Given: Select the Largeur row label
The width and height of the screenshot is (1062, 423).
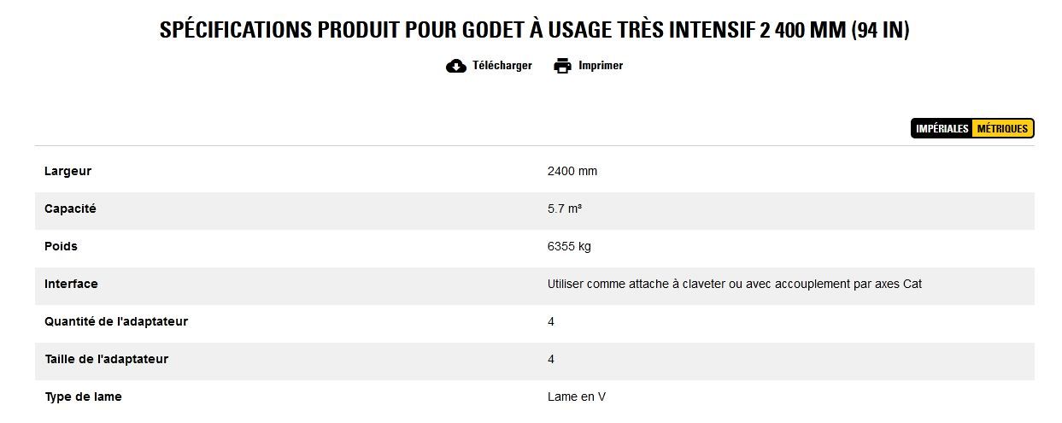Looking at the screenshot, I should 67,171.
